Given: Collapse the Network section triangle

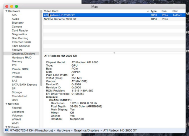Looking at the screenshot, I should point(6,104).
